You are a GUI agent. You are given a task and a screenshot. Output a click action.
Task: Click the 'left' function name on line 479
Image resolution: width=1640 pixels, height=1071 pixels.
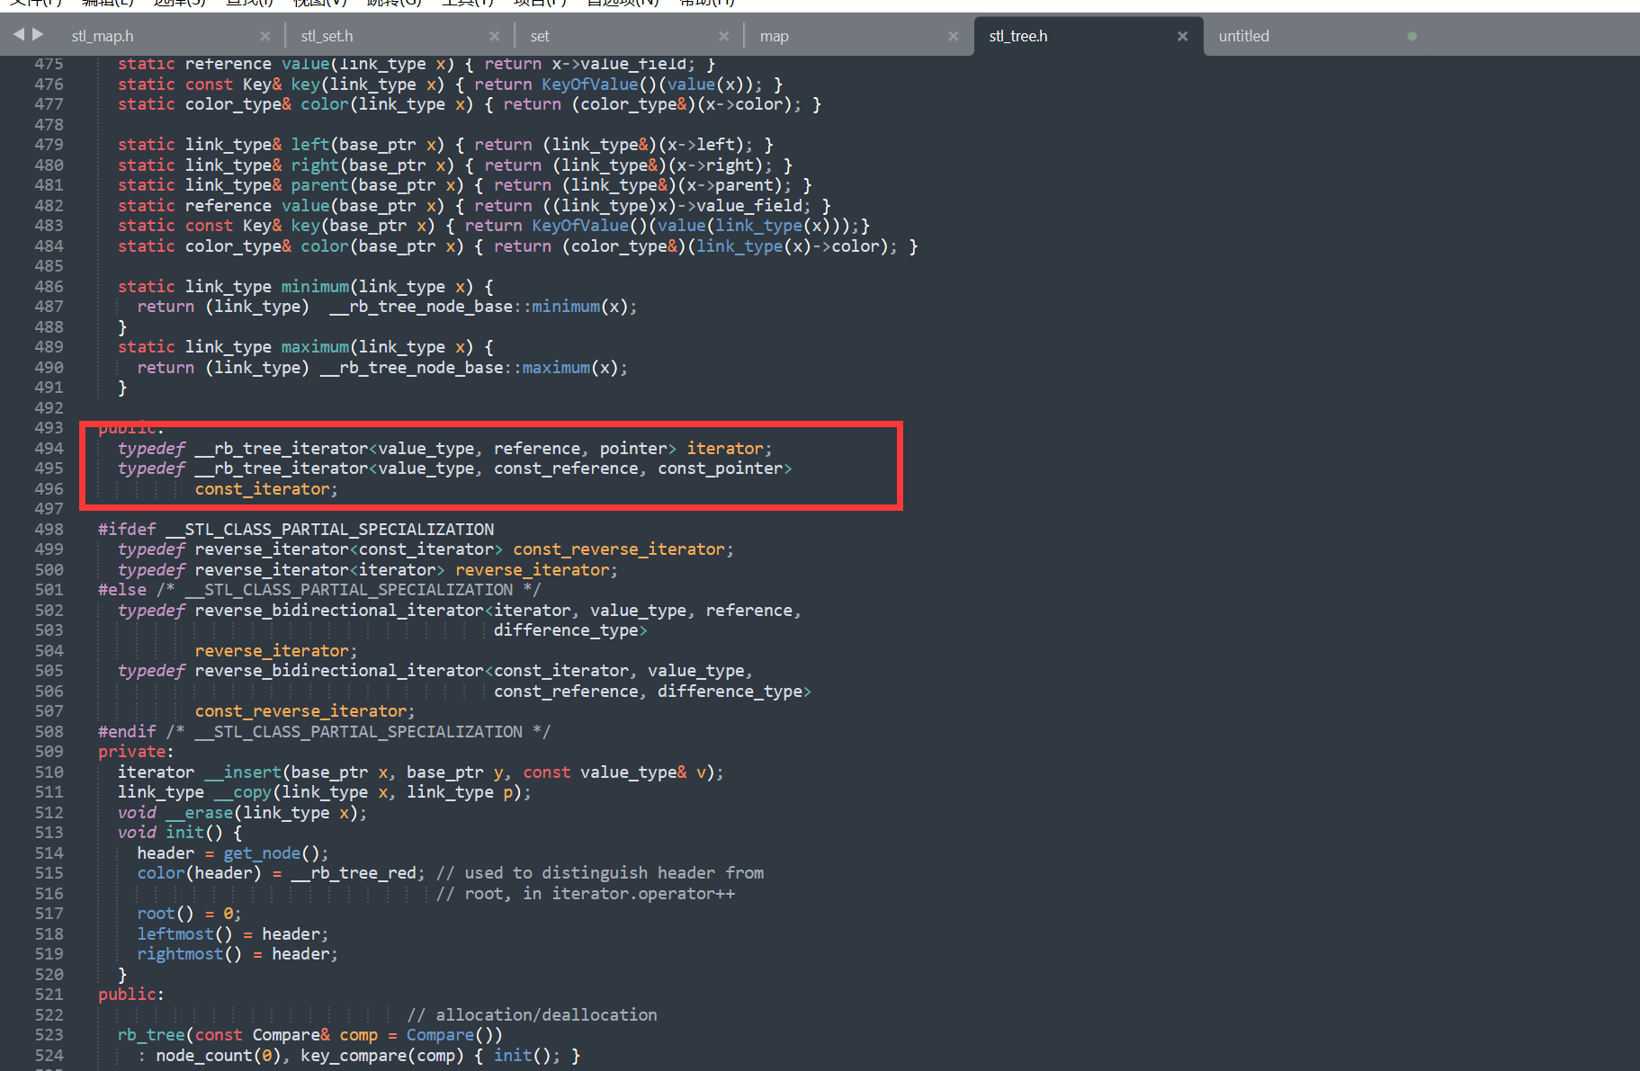(x=310, y=145)
